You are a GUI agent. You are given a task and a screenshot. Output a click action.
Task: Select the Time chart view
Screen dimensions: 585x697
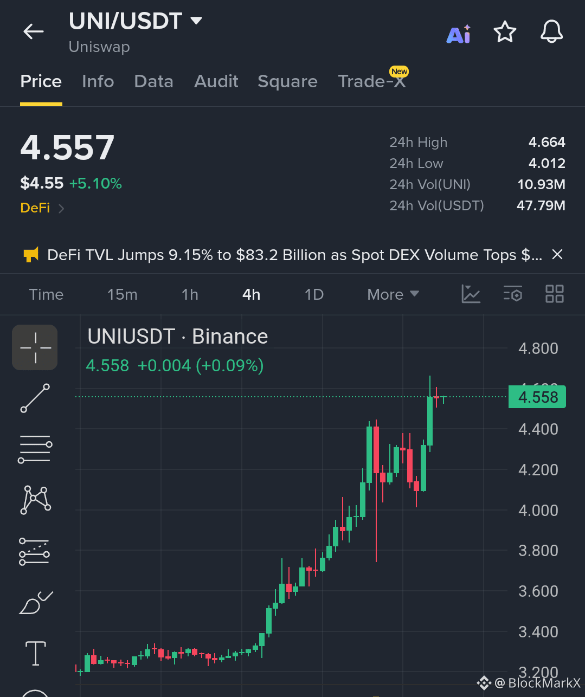point(46,294)
